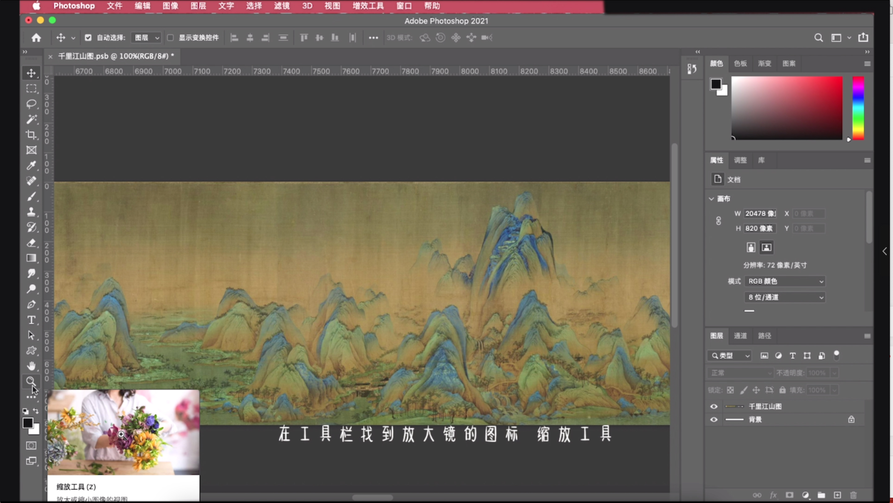Select the Horizontal Type tool
This screenshot has height=503, width=893.
tap(31, 320)
